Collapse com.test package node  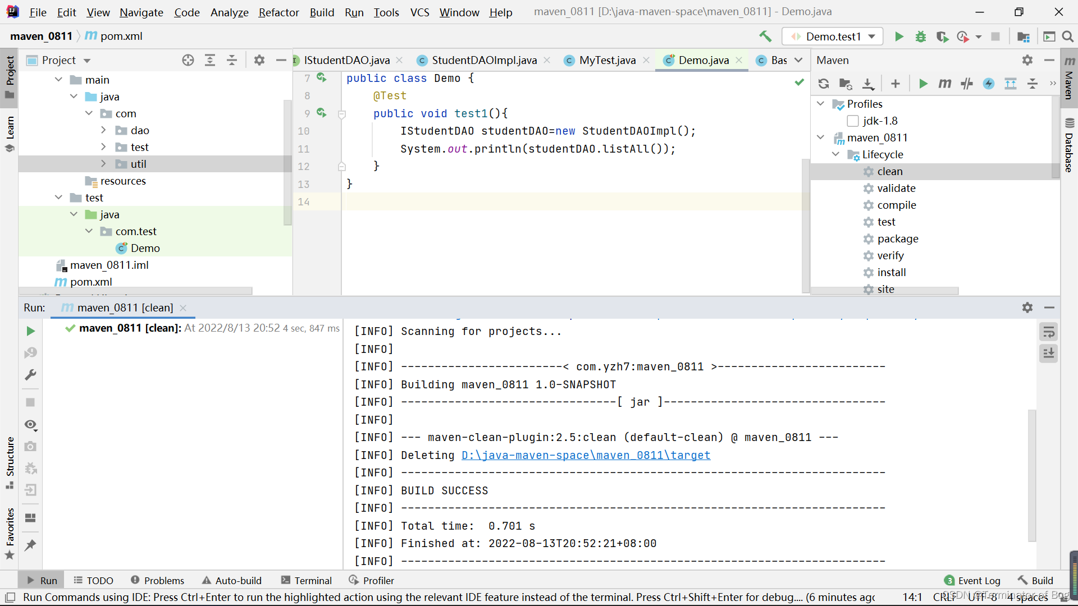89,231
